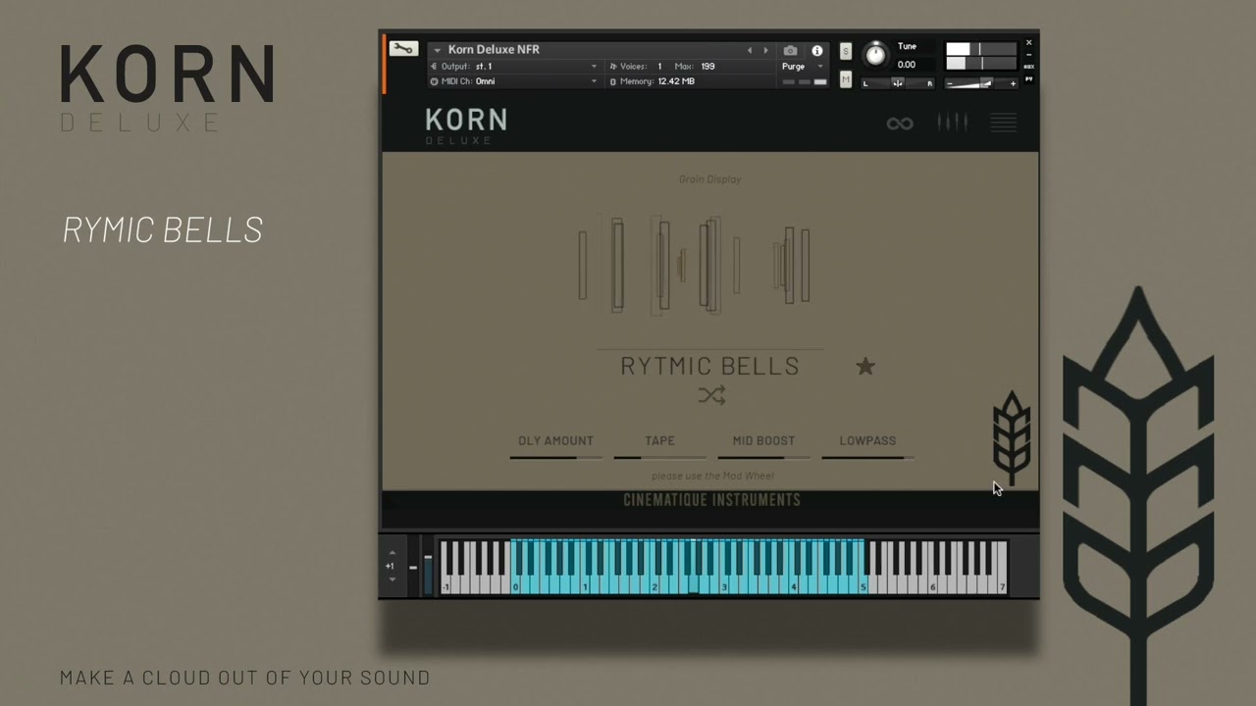The image size is (1256, 706).
Task: Open the mixer faders icon
Action: tap(952, 123)
